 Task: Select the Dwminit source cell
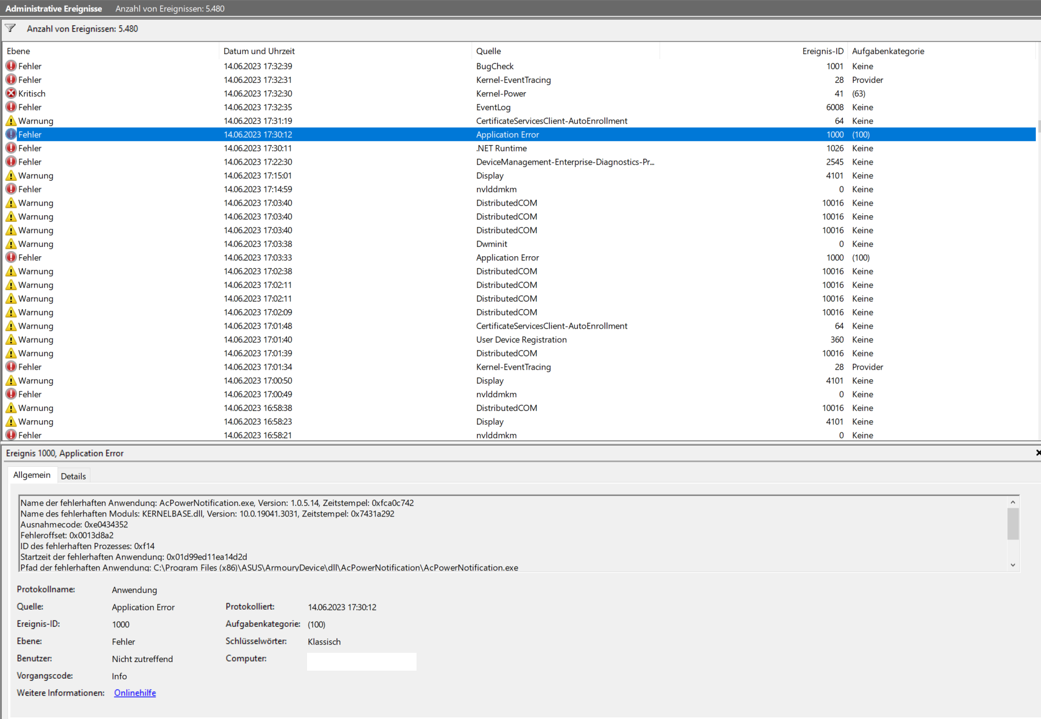(x=491, y=244)
